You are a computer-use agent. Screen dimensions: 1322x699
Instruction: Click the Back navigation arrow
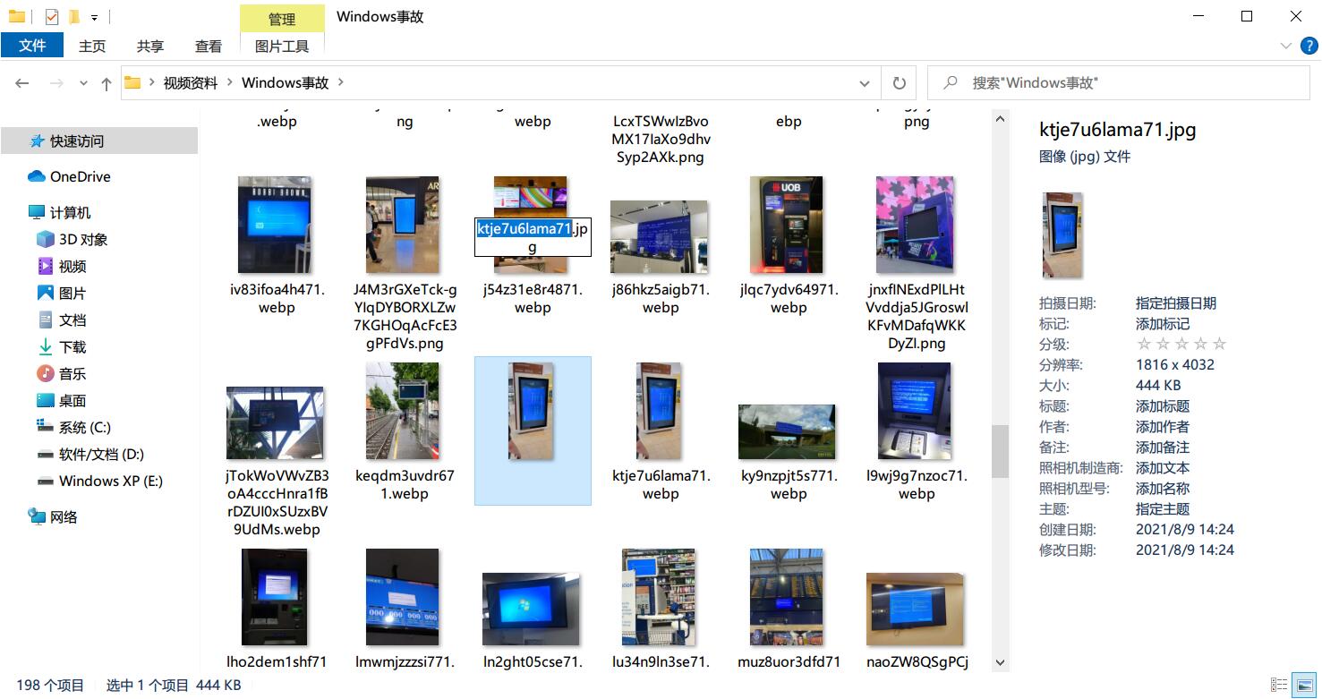coord(22,83)
